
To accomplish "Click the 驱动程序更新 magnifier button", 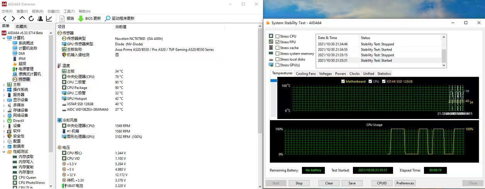I will coord(120,19).
